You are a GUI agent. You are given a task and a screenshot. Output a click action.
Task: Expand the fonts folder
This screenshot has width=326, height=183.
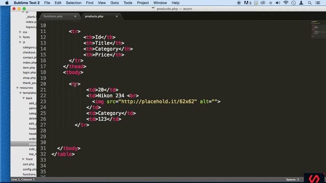(x=20, y=37)
